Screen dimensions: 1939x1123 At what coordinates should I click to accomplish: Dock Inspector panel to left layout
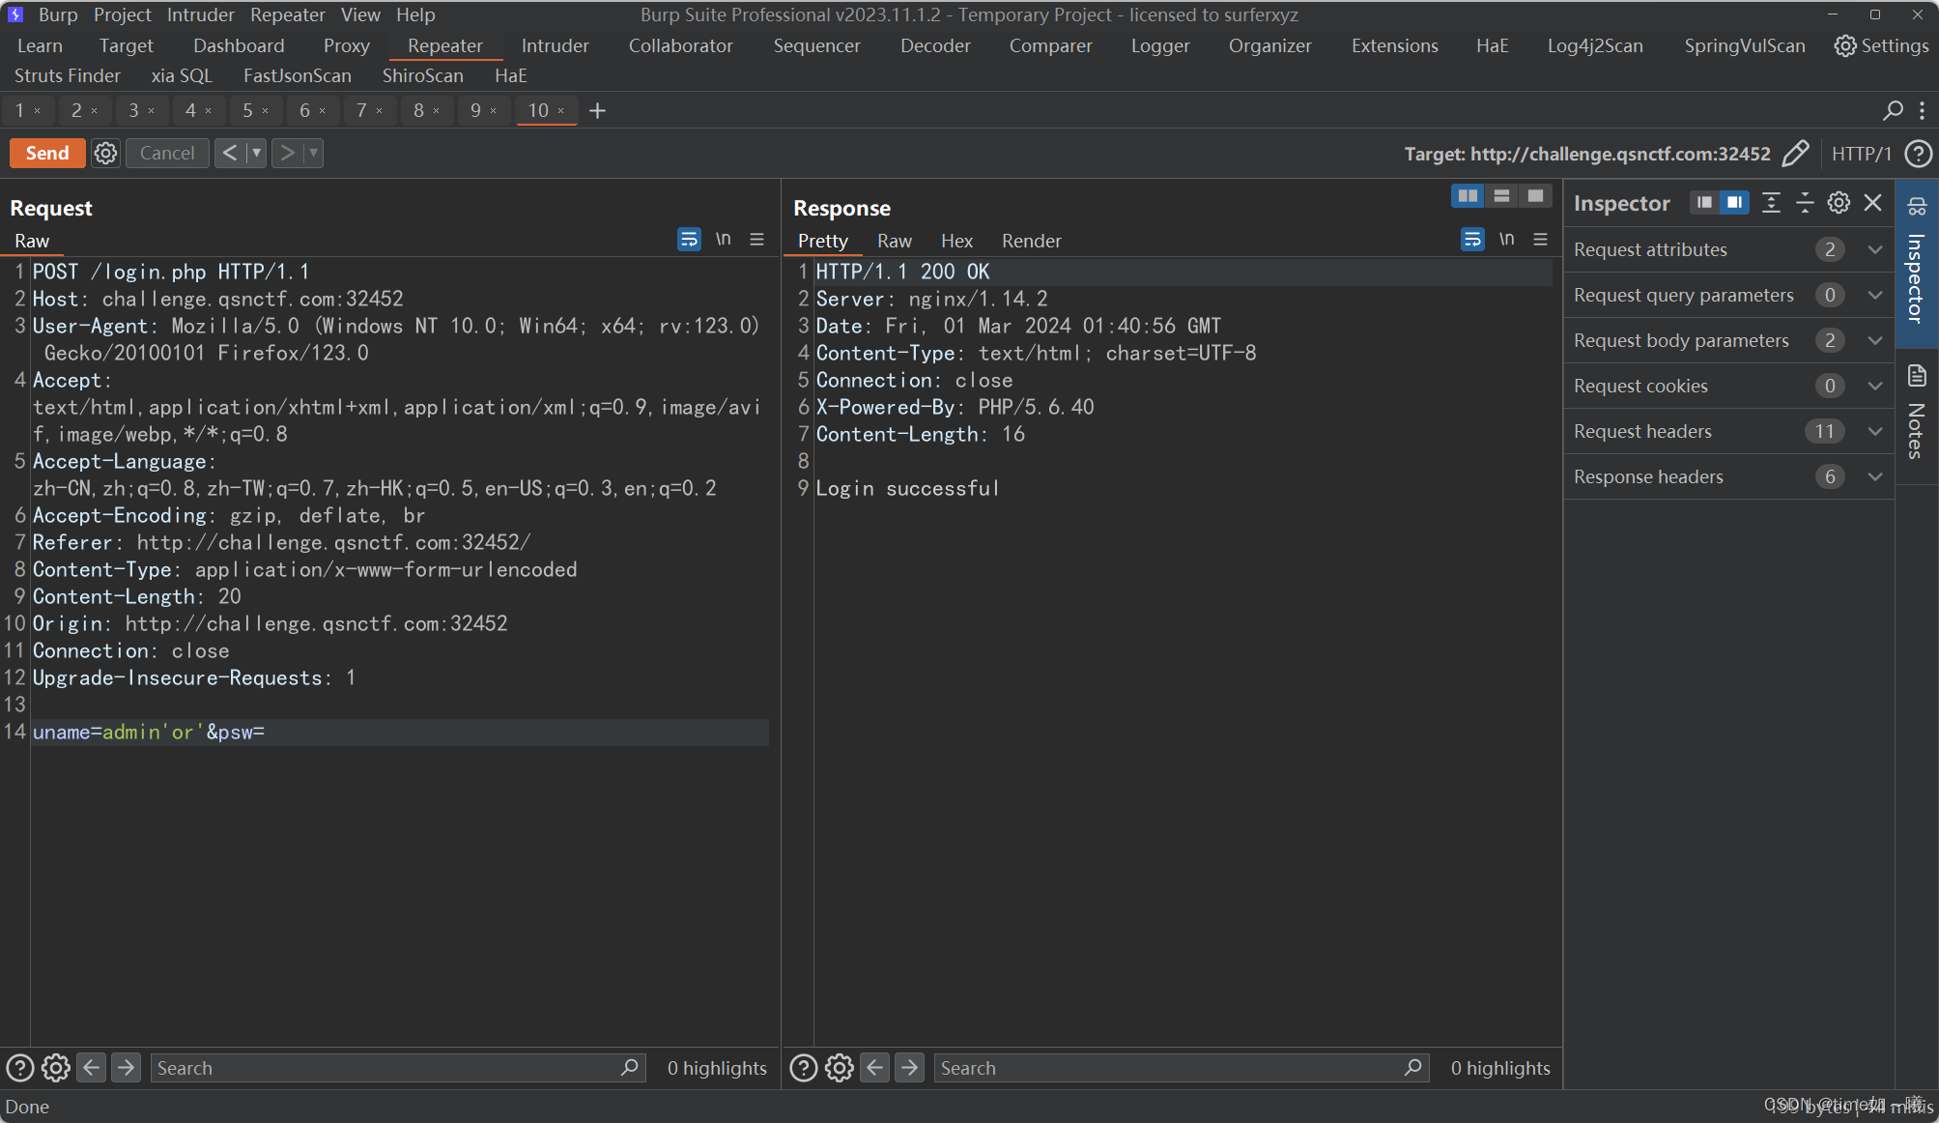coord(1704,202)
